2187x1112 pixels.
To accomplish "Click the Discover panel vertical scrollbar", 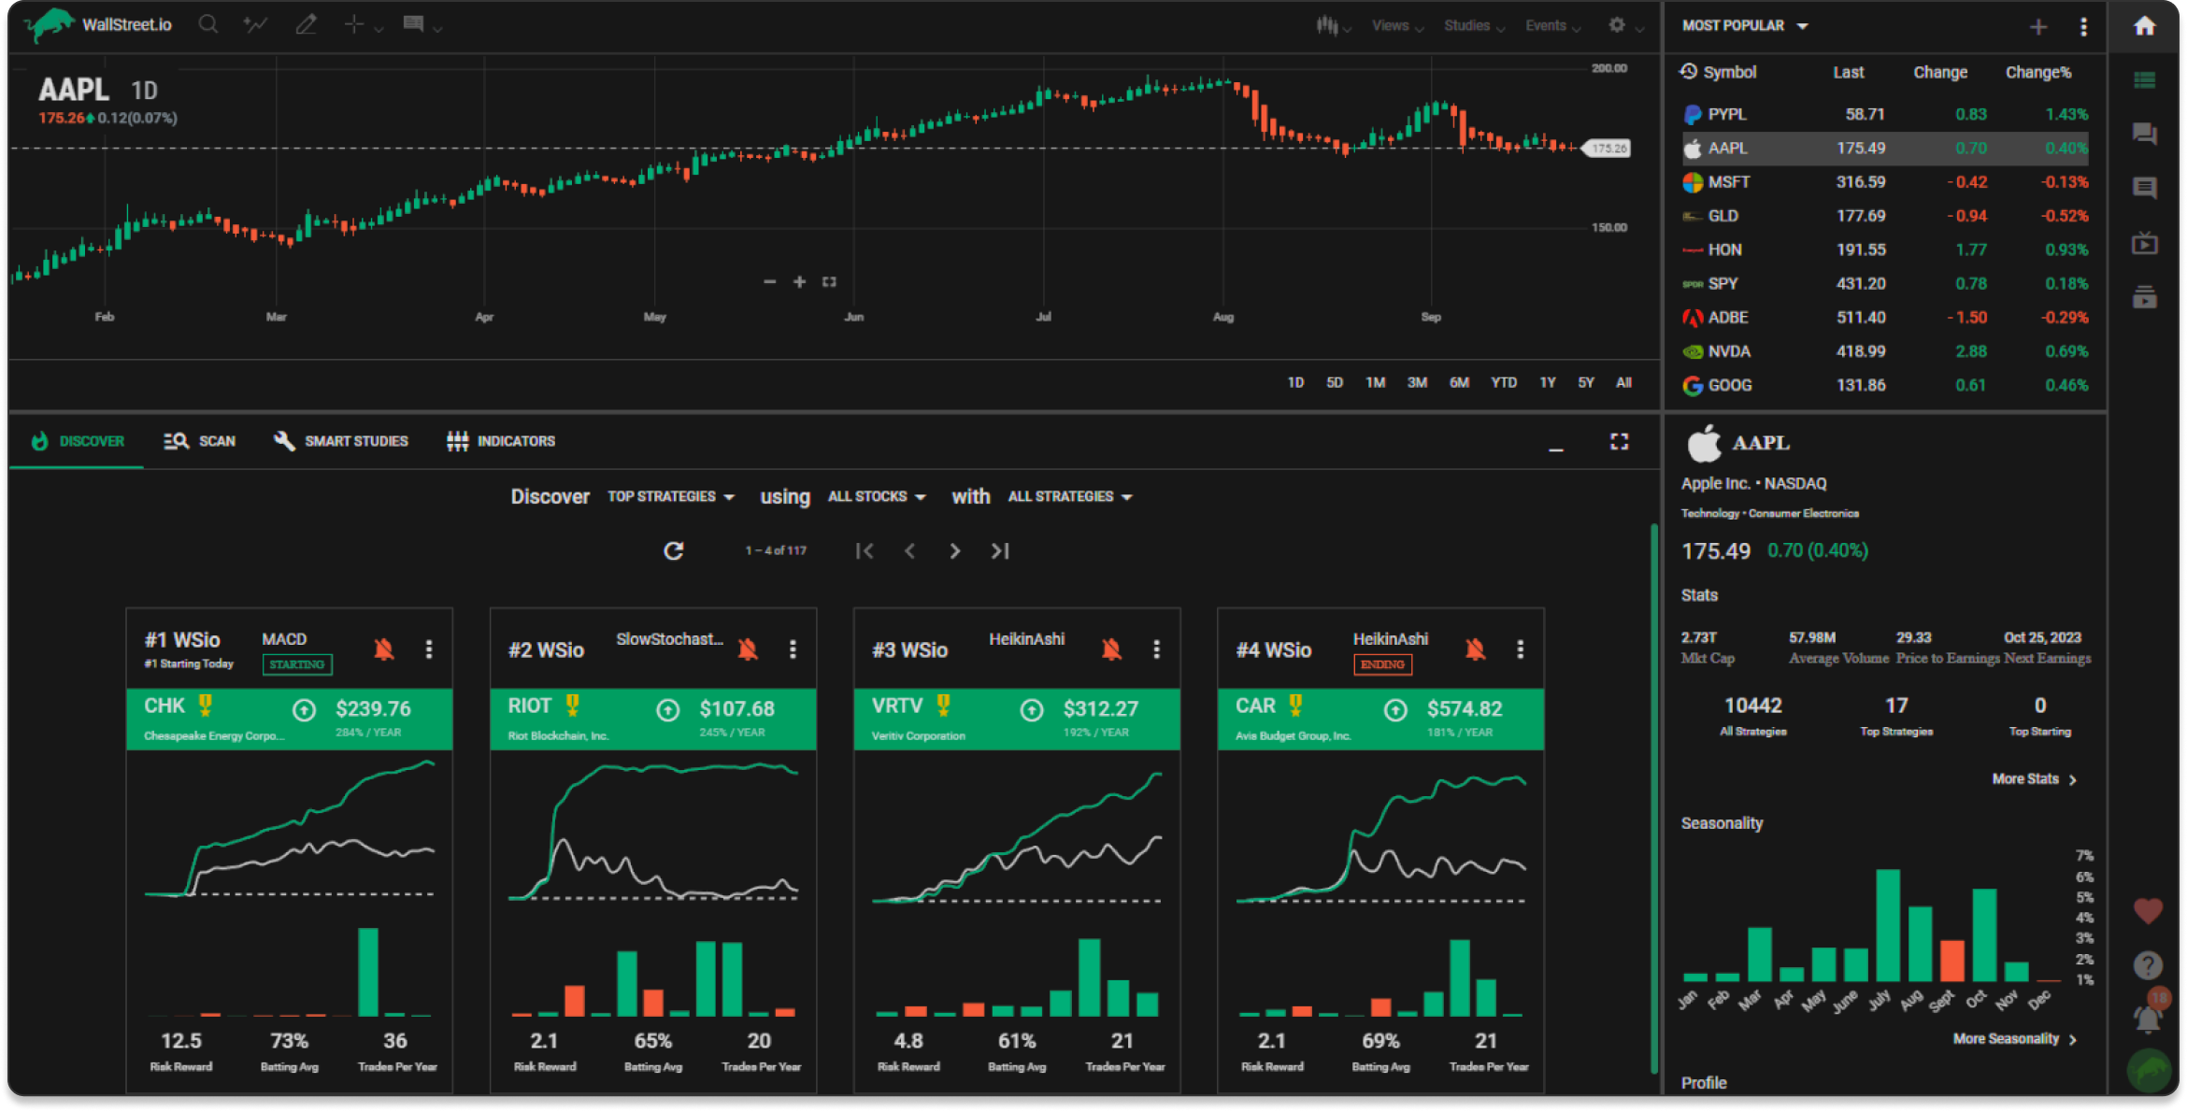I will pyautogui.click(x=1654, y=799).
